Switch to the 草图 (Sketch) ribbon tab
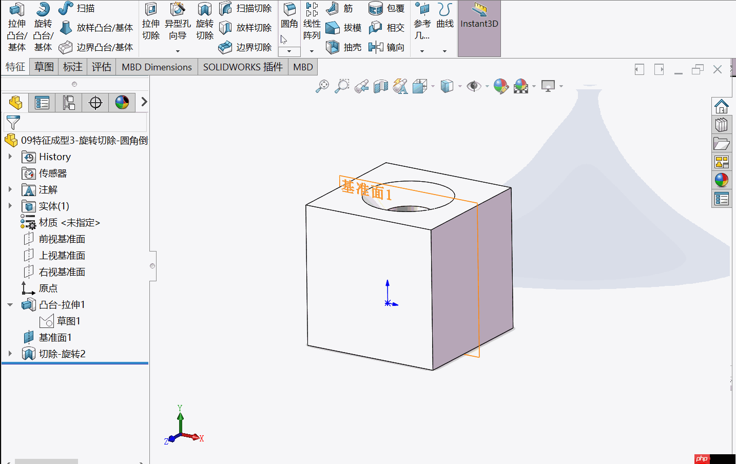Screen dimensions: 736x464 [44, 67]
